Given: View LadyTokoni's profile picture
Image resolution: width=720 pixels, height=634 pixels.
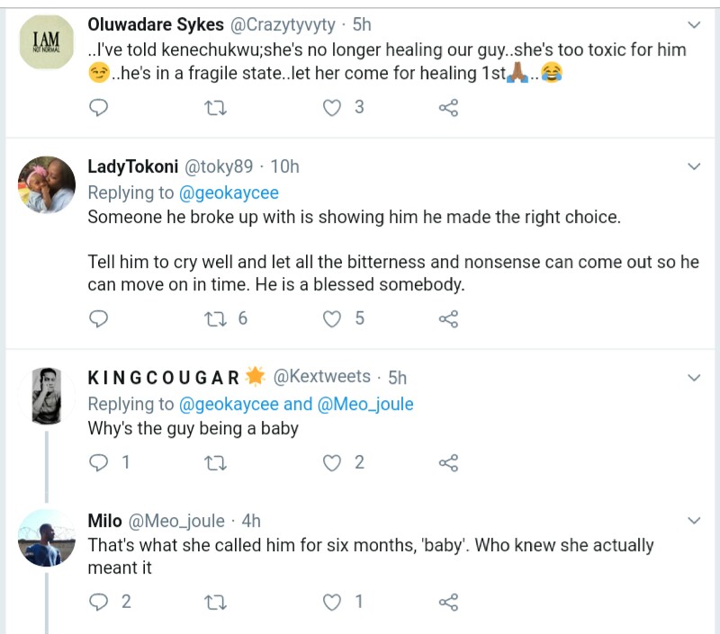Looking at the screenshot, I should click(x=46, y=184).
